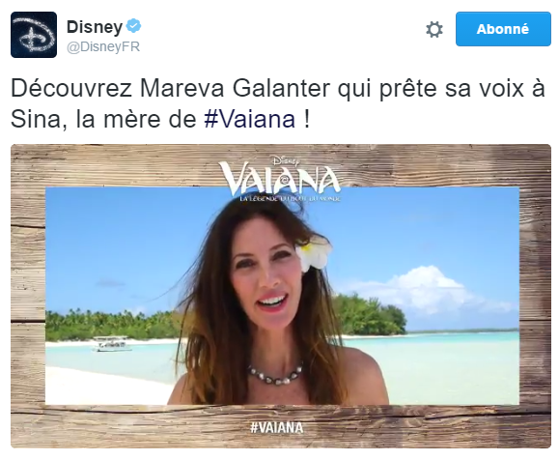Open the Disney account name link
Screen dimensions: 559x460
tap(95, 27)
